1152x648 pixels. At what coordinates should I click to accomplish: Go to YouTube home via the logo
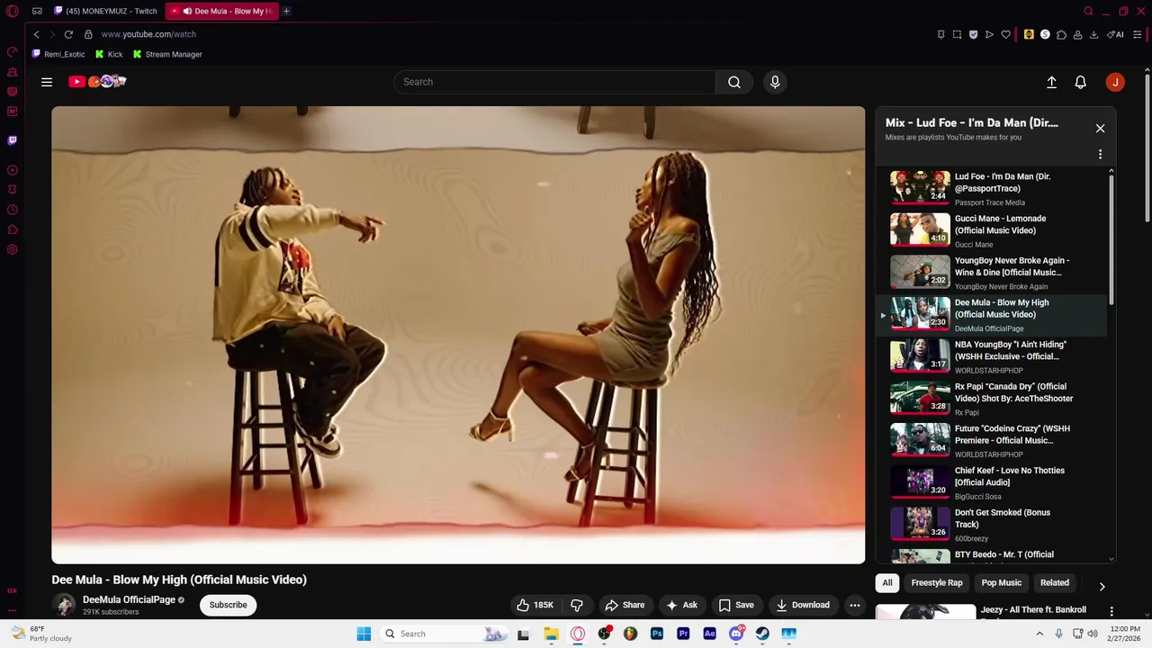[x=97, y=82]
